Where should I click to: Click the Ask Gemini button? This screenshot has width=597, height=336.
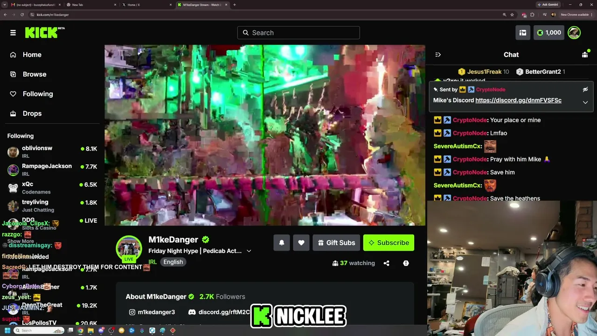pyautogui.click(x=548, y=5)
